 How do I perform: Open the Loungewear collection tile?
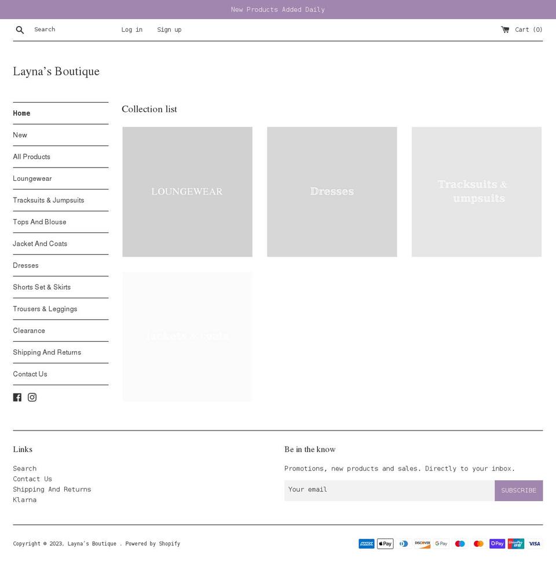(187, 192)
